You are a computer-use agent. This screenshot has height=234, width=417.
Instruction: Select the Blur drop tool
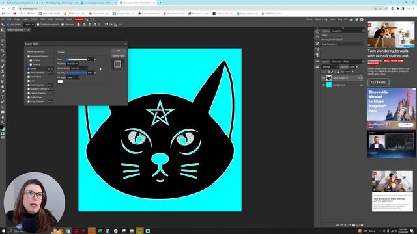[x=3, y=86]
